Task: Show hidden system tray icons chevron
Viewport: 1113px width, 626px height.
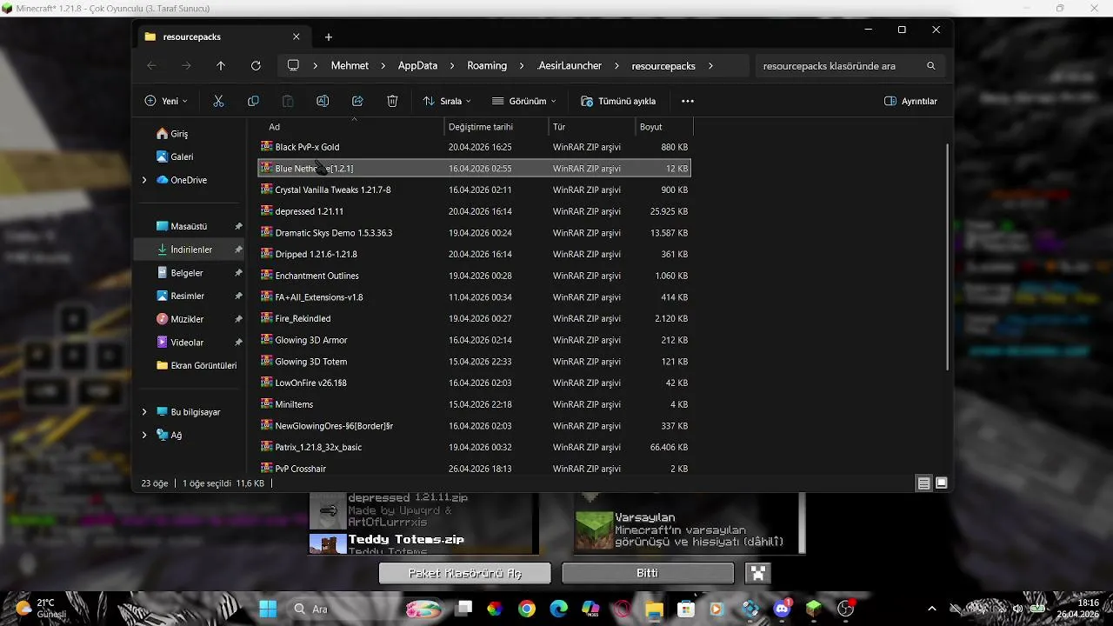Action: click(932, 609)
